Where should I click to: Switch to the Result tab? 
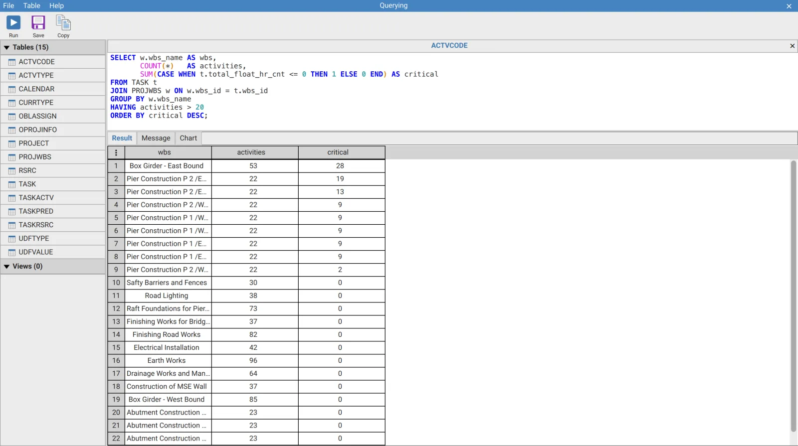(x=122, y=138)
